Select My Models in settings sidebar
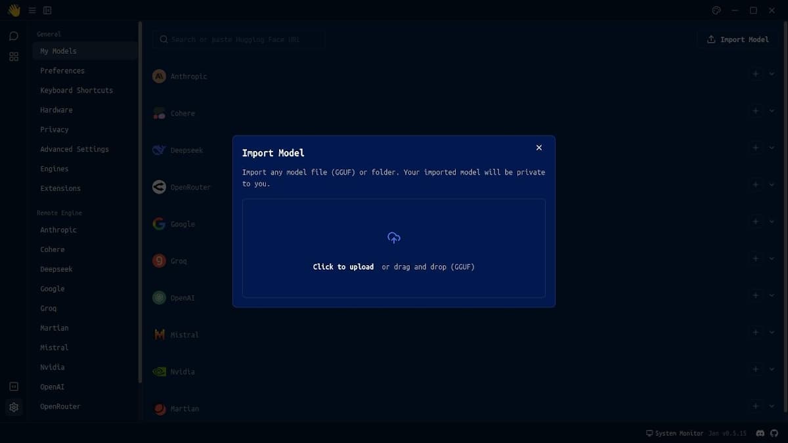The width and height of the screenshot is (788, 443). pos(85,51)
